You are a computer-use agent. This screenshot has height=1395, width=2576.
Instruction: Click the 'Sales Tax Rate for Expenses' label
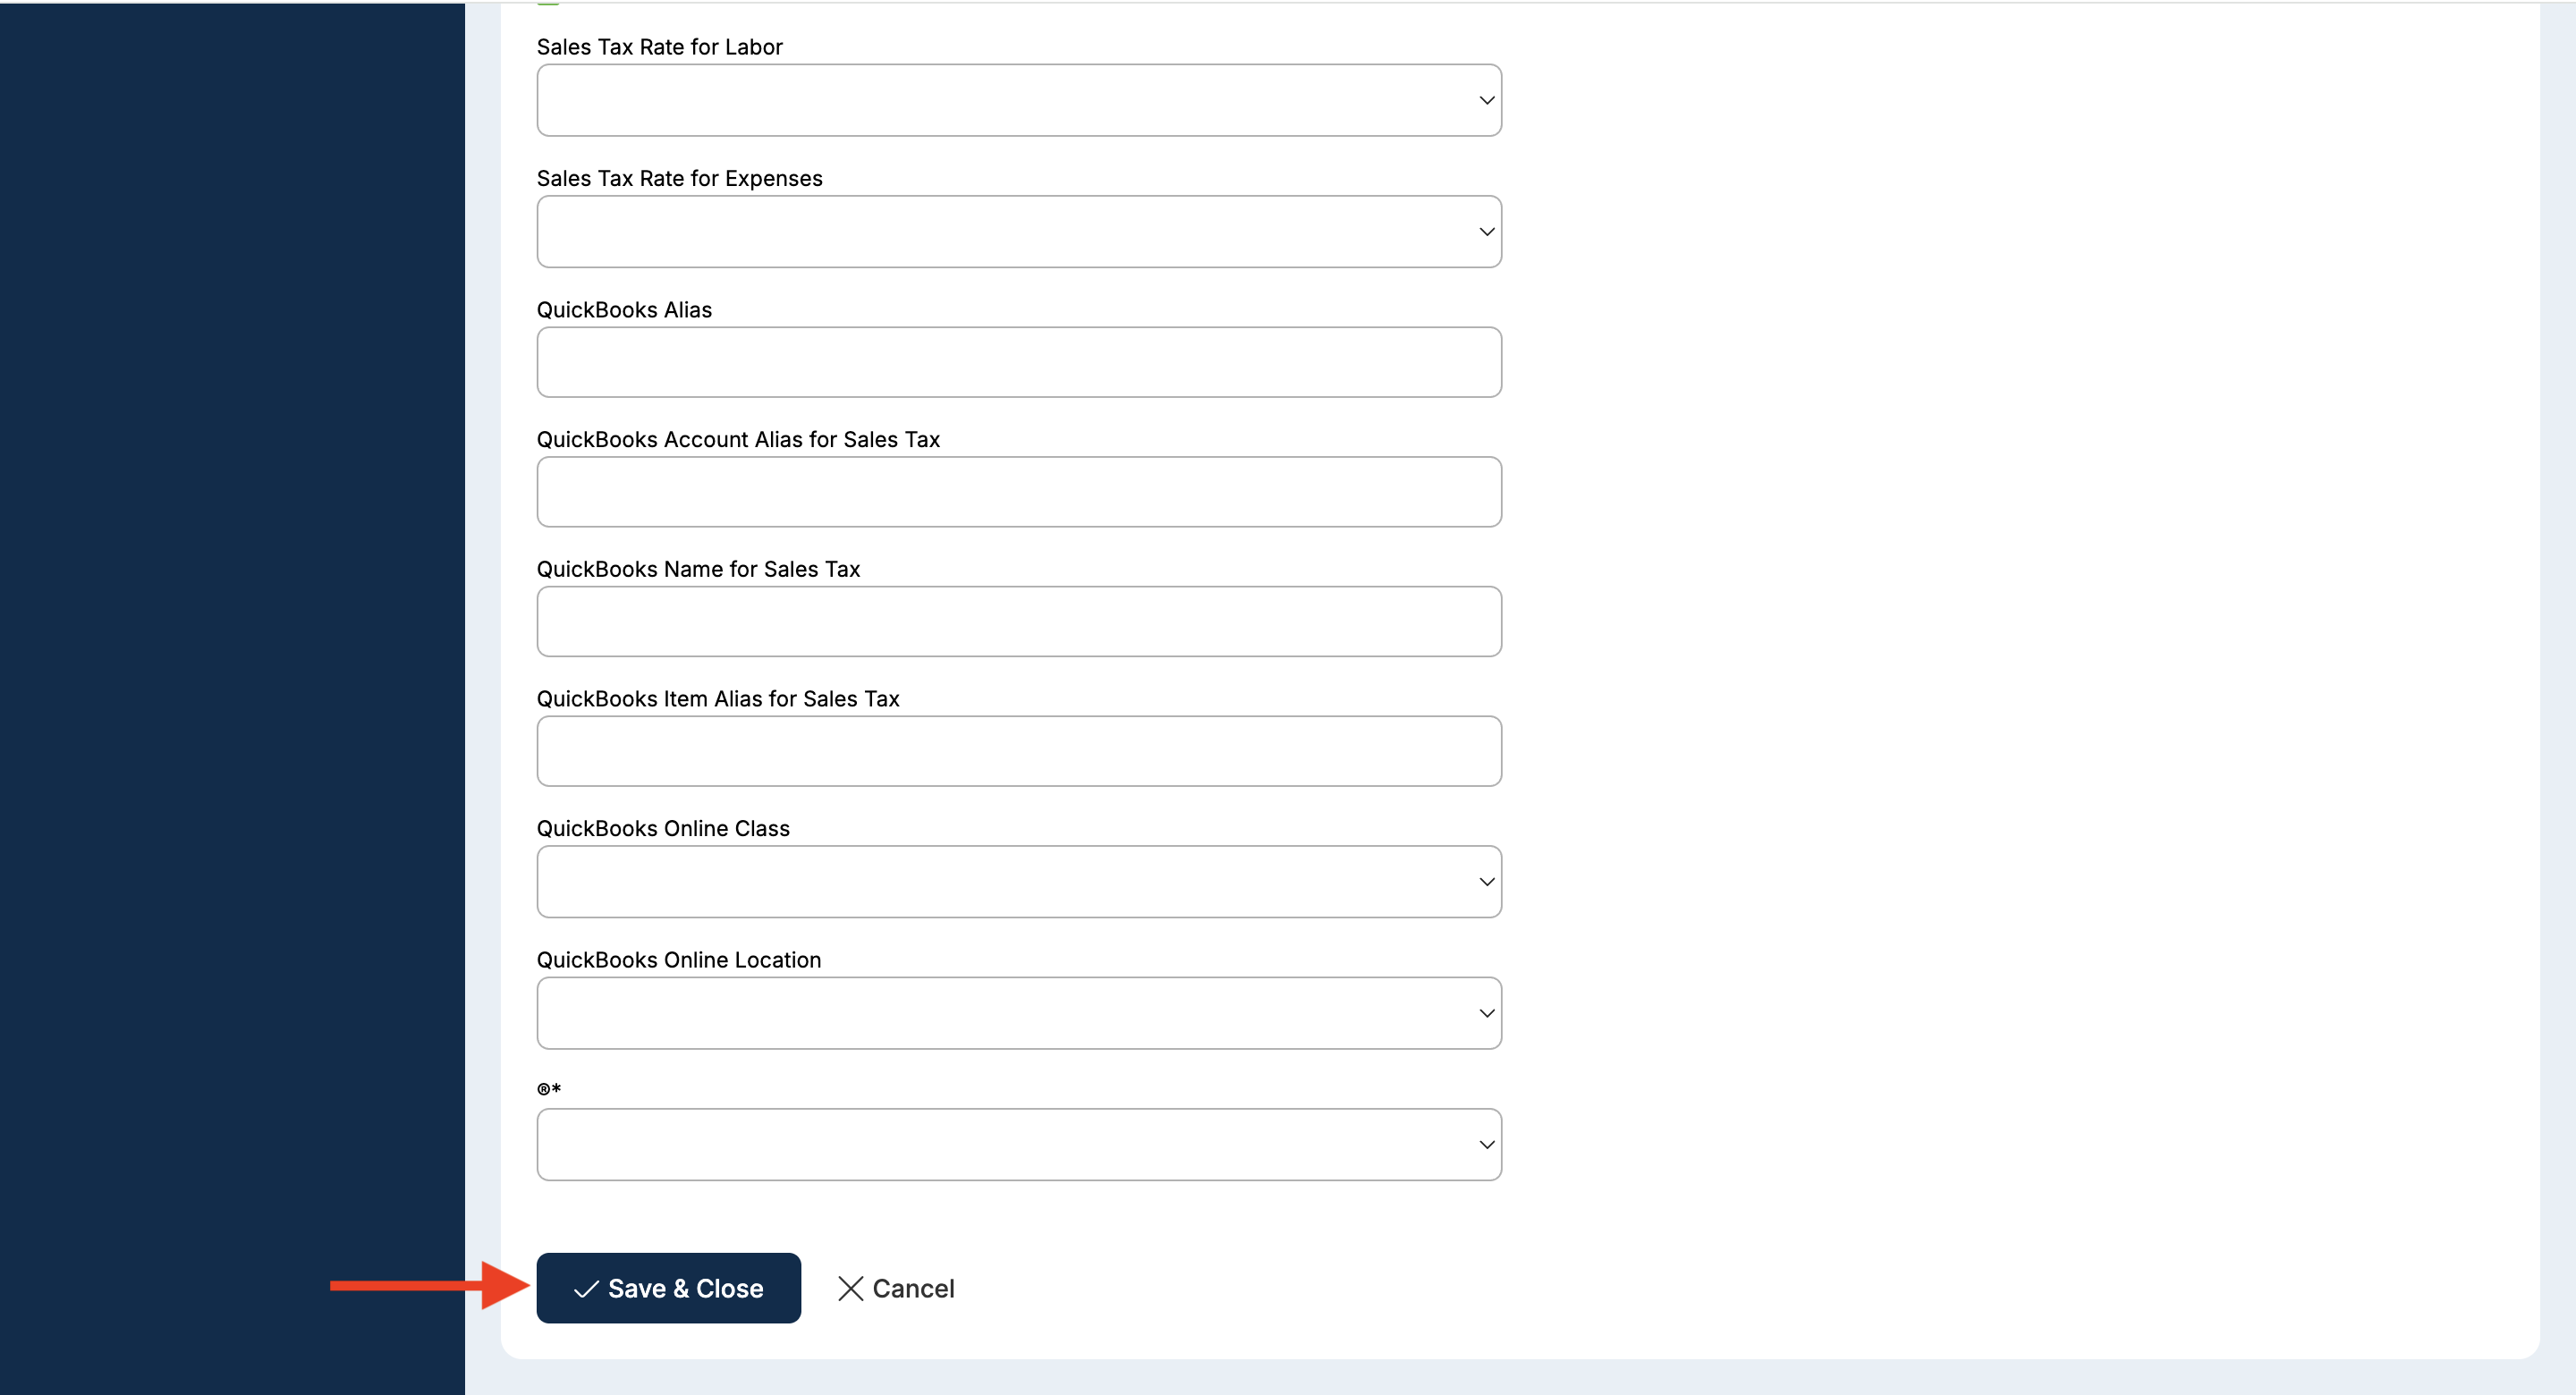click(679, 179)
